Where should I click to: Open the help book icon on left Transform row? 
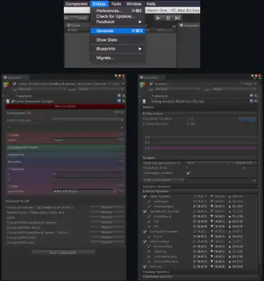coord(119,95)
